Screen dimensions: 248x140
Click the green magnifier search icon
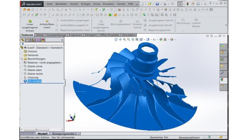[144, 15]
